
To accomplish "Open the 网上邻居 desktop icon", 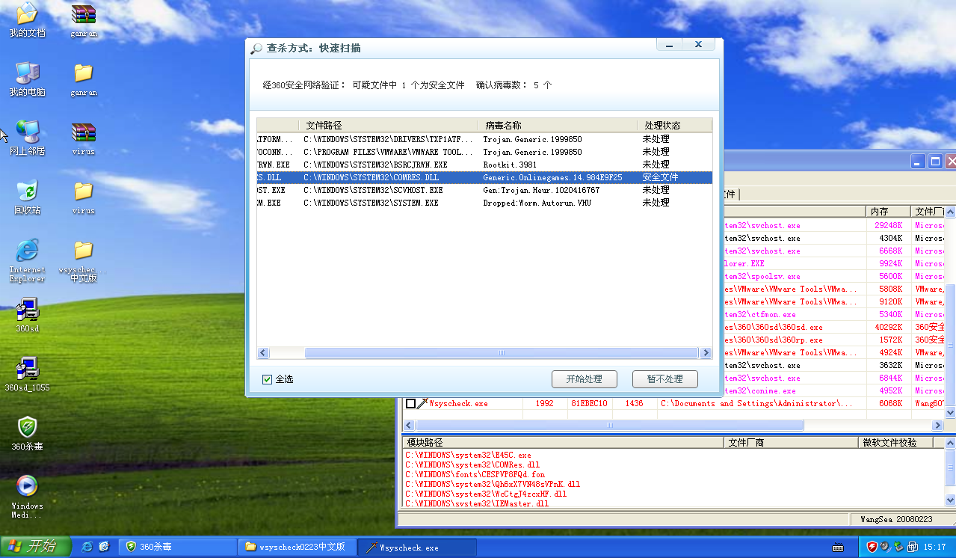I will (x=27, y=138).
